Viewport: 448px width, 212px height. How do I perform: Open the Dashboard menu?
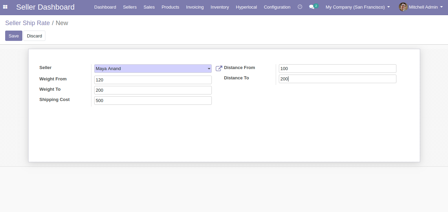[105, 7]
